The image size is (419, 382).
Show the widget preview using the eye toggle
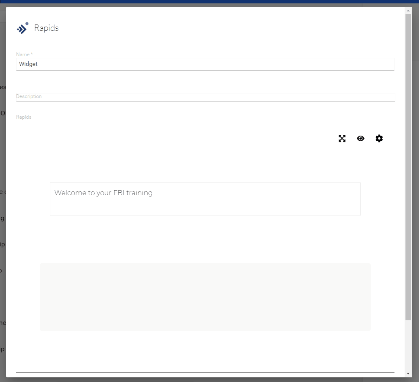tap(360, 138)
